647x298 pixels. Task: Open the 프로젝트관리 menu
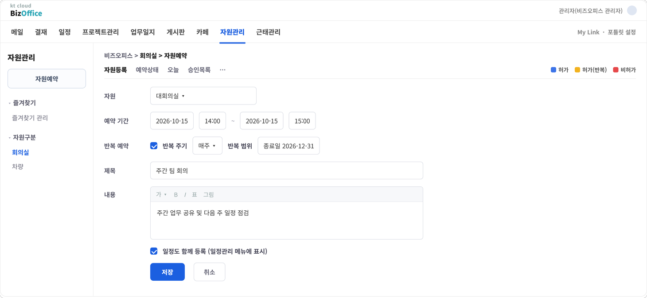pyautogui.click(x=101, y=32)
